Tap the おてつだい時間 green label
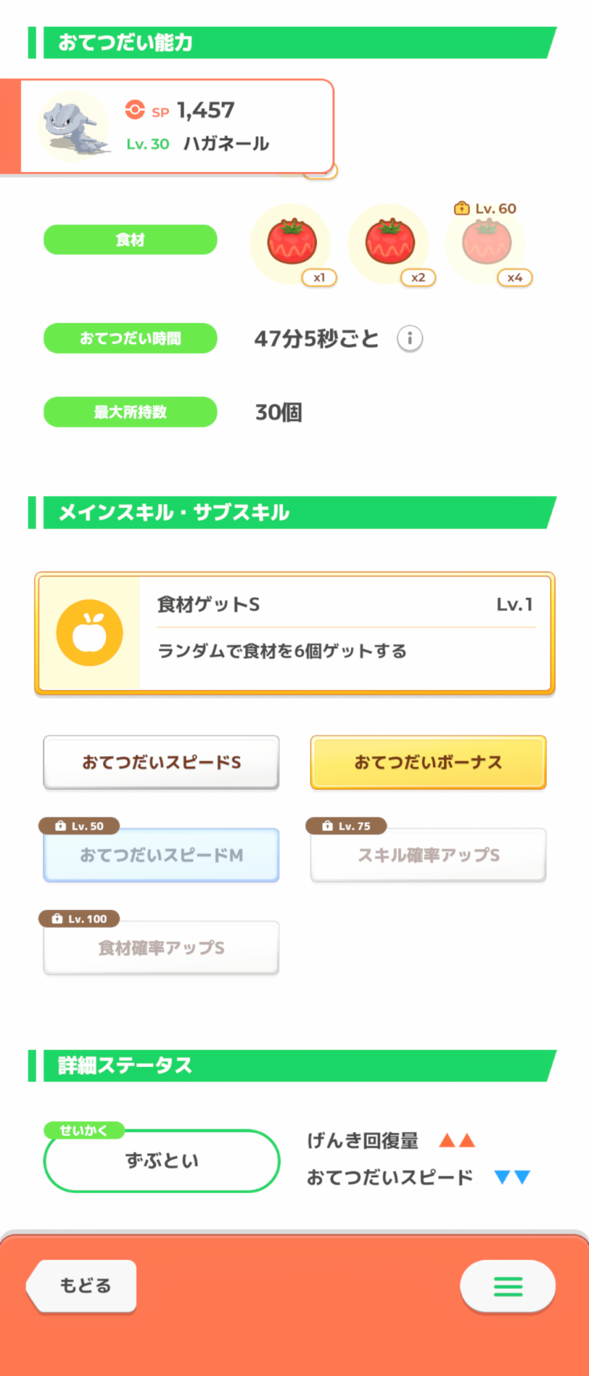 click(130, 338)
